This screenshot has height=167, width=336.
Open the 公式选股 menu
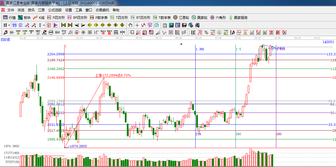(55, 10)
